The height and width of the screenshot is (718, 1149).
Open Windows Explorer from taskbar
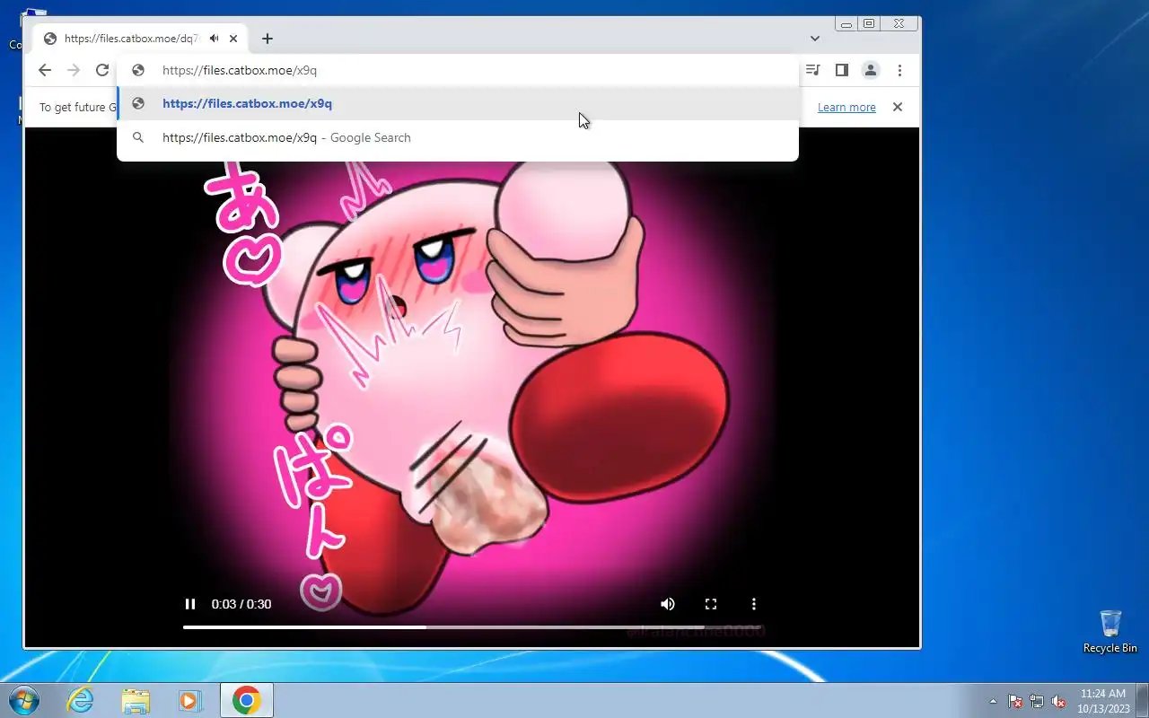pyautogui.click(x=136, y=700)
